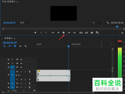
Task: Go to In point
Action: [53, 33]
